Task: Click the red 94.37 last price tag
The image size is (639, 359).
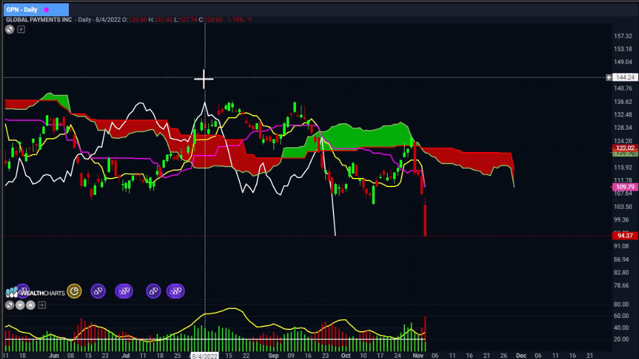Action: point(625,236)
